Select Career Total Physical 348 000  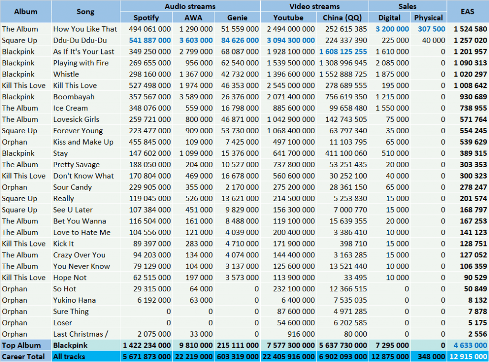click(x=432, y=356)
